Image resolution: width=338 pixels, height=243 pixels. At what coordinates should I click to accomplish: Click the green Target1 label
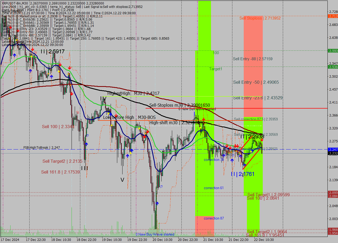[x=216, y=69]
